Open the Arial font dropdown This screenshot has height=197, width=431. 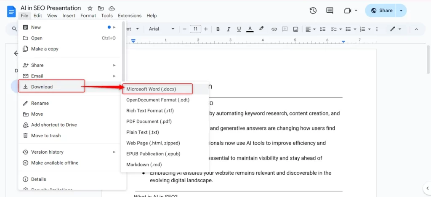point(161,29)
